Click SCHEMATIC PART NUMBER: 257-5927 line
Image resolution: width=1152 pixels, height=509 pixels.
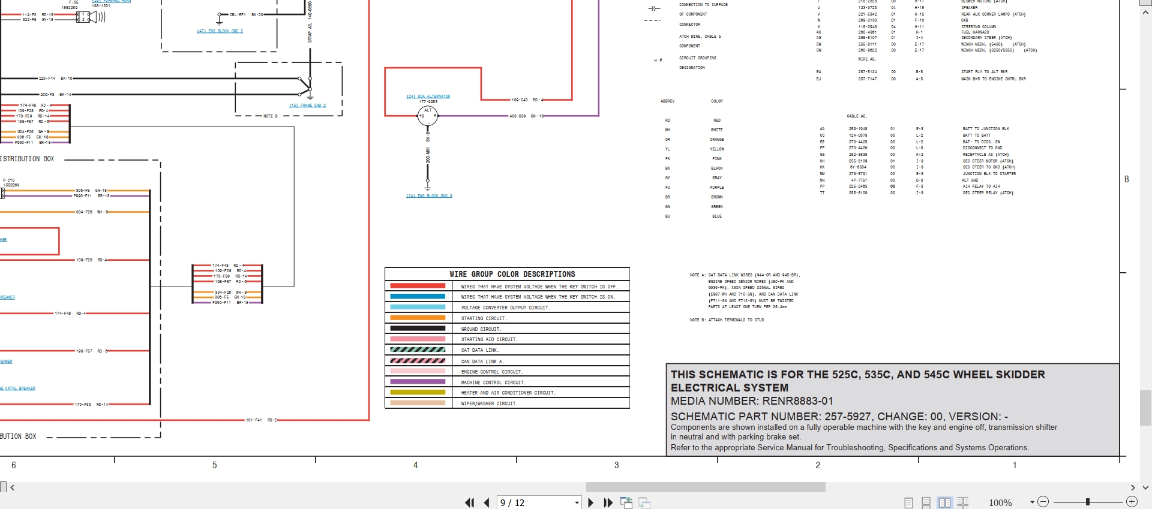coord(839,417)
